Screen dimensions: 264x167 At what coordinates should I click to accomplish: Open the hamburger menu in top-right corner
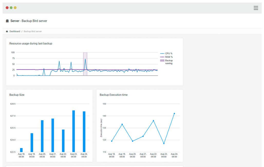[256, 8]
